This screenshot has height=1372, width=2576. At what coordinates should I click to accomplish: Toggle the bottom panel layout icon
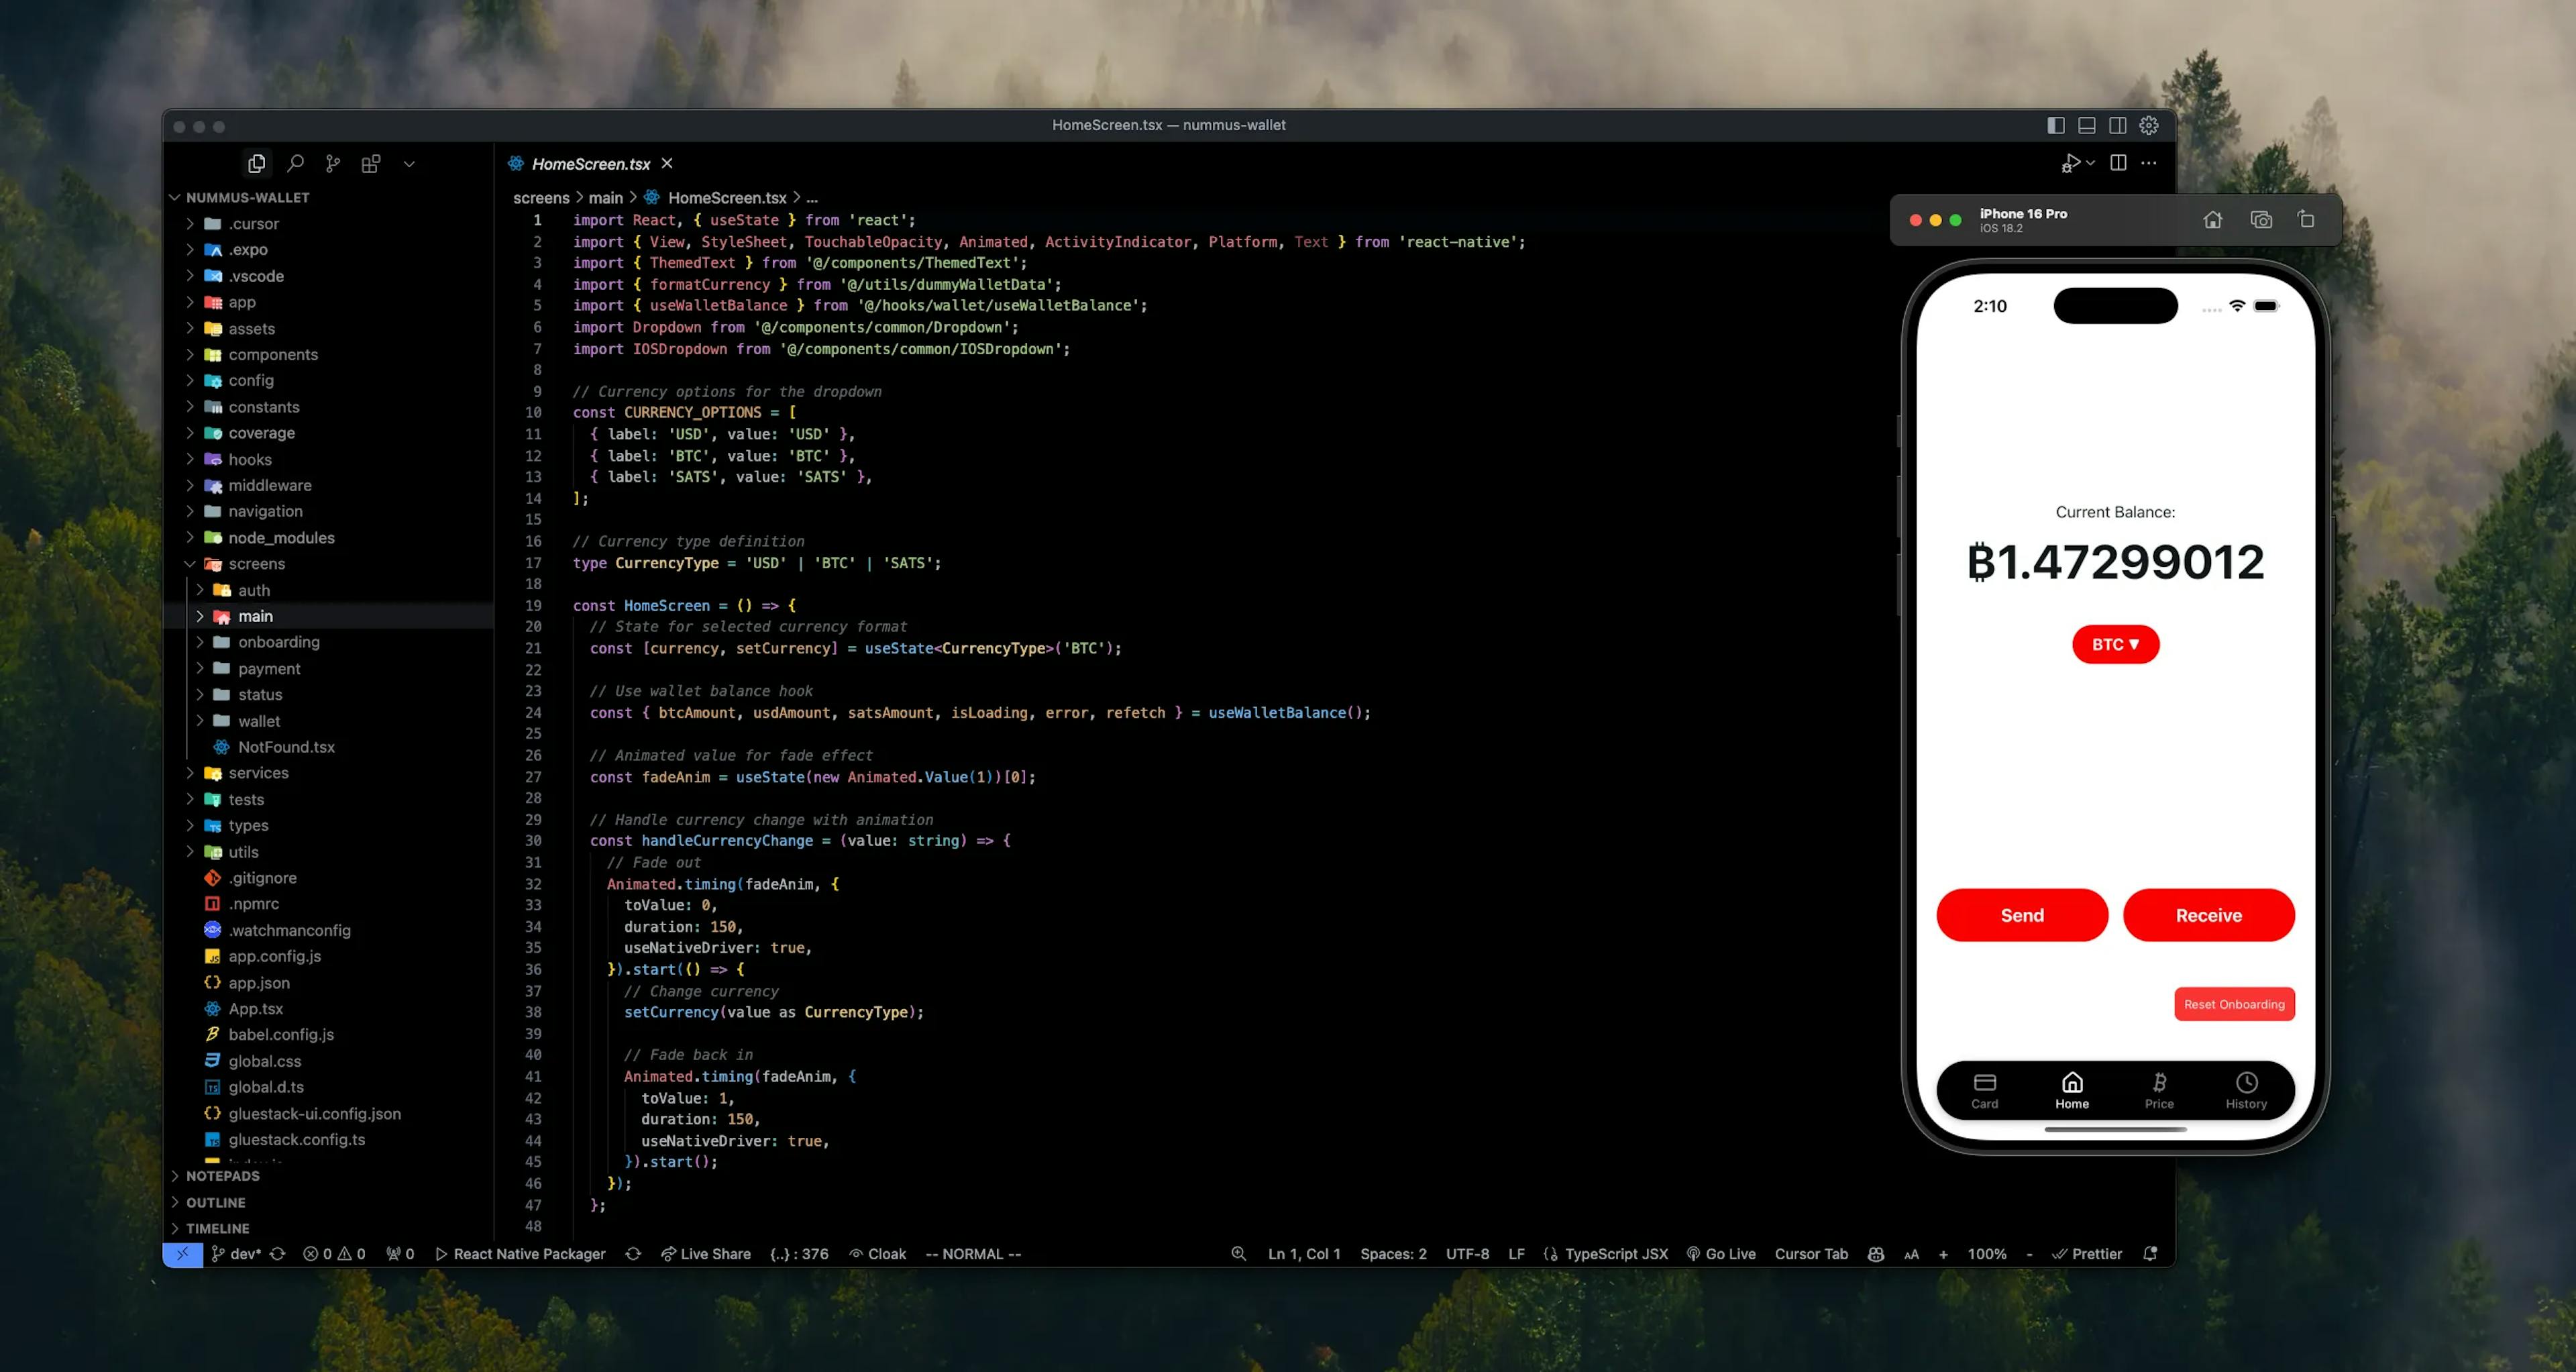[2087, 125]
